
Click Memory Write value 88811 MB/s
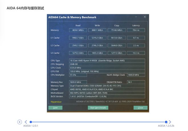coord(97,30)
